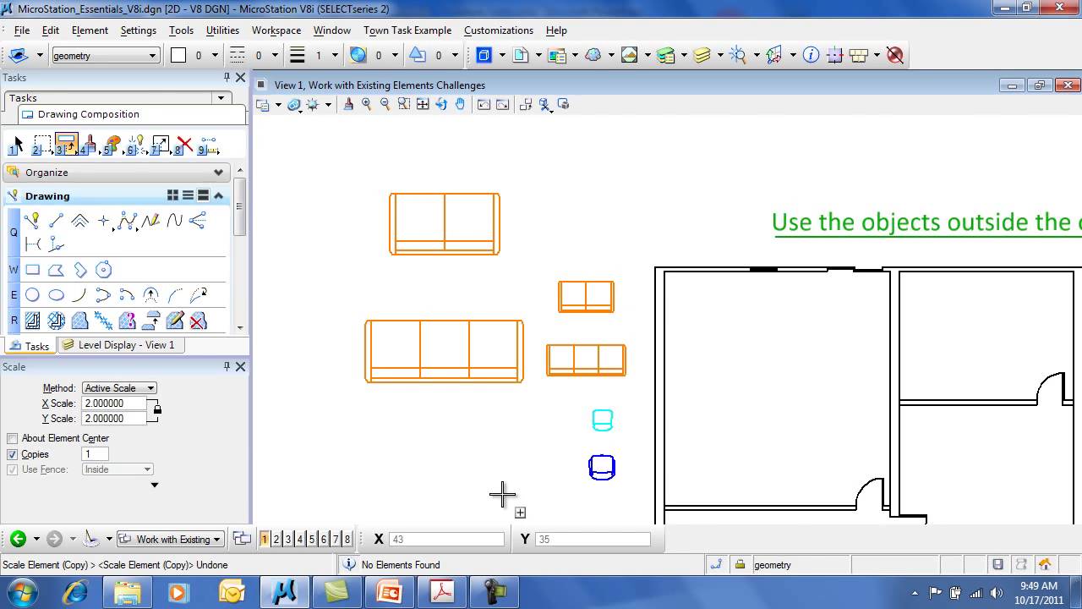1082x609 pixels.
Task: Click the Zoom In view tool
Action: (x=366, y=104)
